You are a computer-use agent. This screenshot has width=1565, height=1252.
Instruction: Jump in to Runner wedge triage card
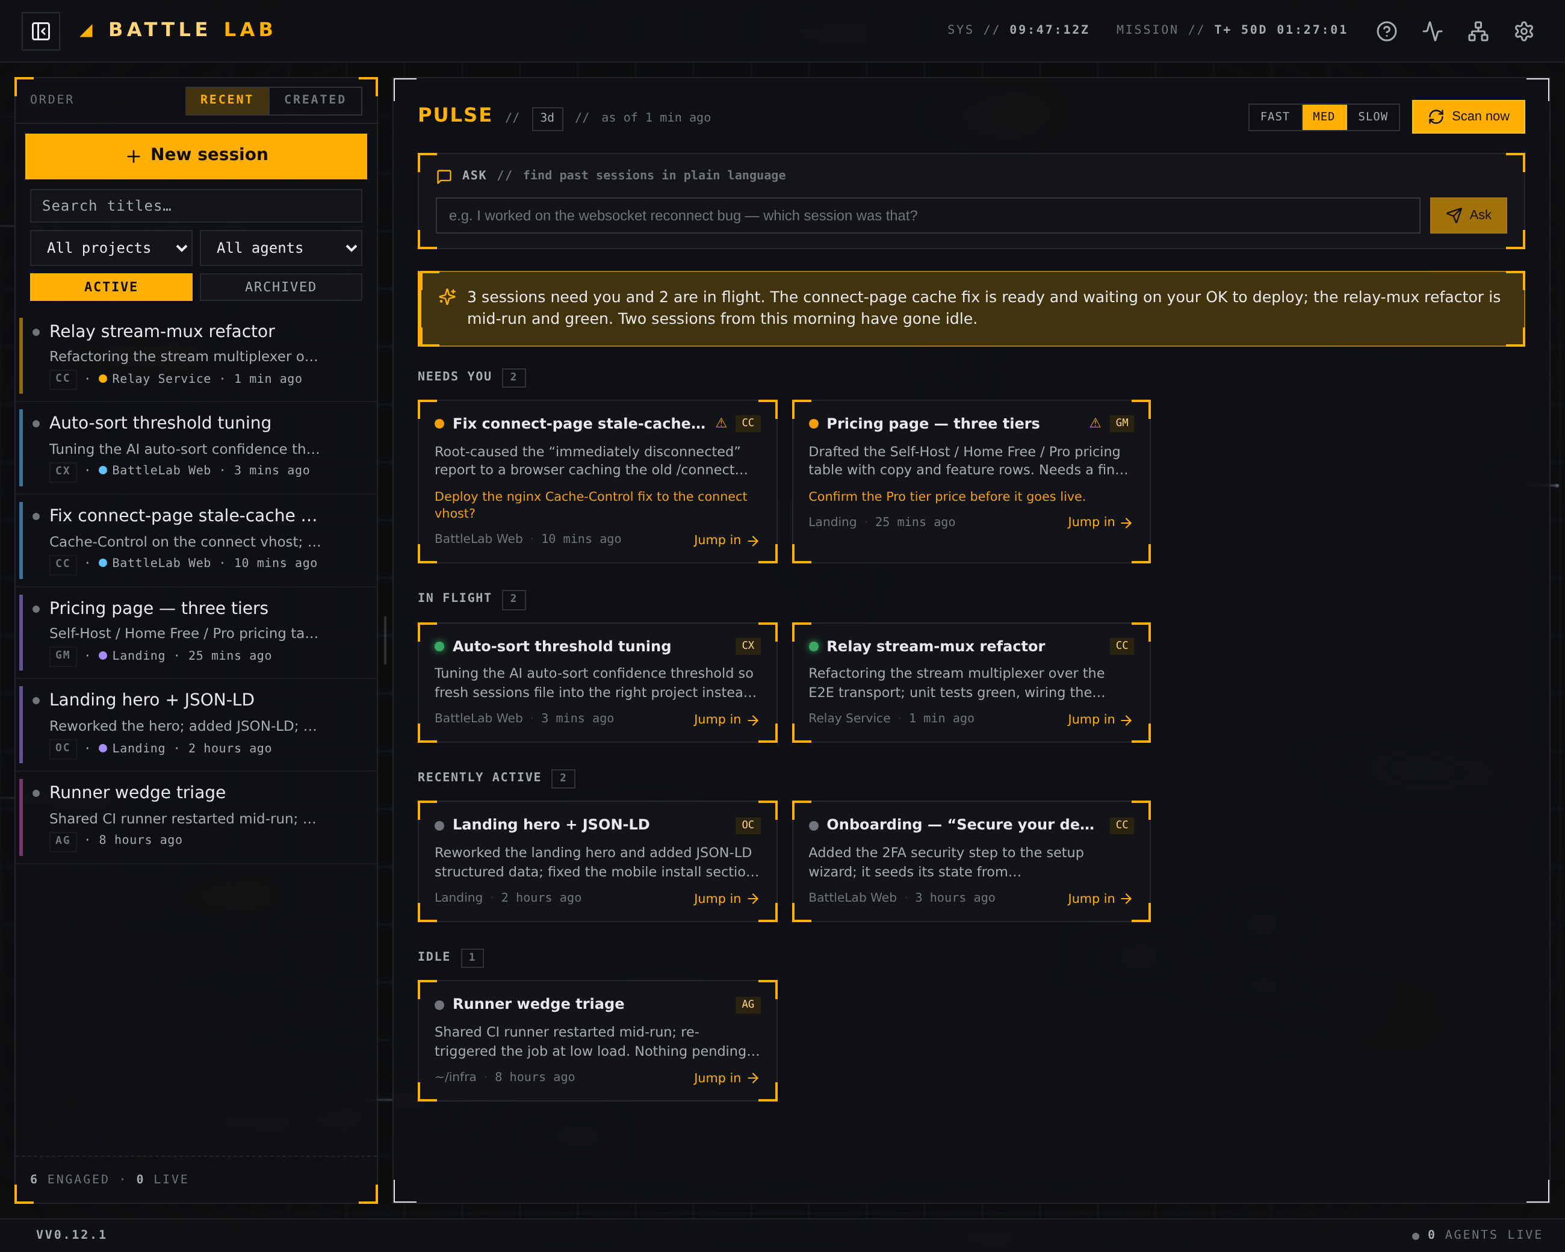(726, 1078)
